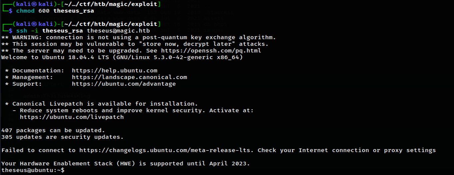Image resolution: width=454 pixels, height=175 pixels.
Task: Click the Reduce system reboots line
Action: (133, 111)
